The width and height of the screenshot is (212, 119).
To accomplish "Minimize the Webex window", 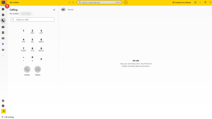I will coord(200,2).
